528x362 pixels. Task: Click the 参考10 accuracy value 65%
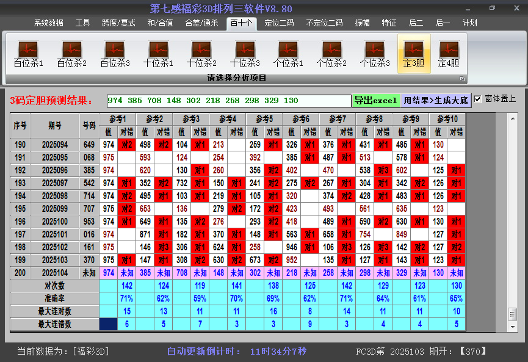[x=457, y=299]
